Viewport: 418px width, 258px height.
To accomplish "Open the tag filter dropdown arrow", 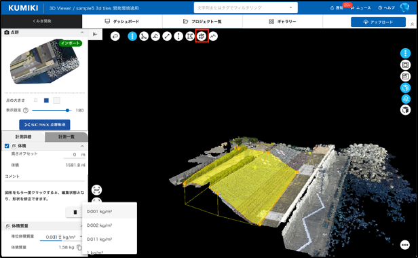I will pyautogui.click(x=291, y=7).
